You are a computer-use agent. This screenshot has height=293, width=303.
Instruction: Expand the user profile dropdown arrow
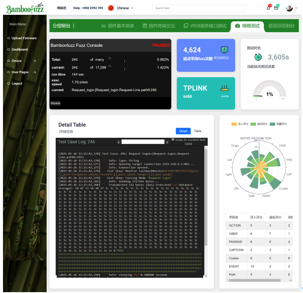[x=296, y=8]
